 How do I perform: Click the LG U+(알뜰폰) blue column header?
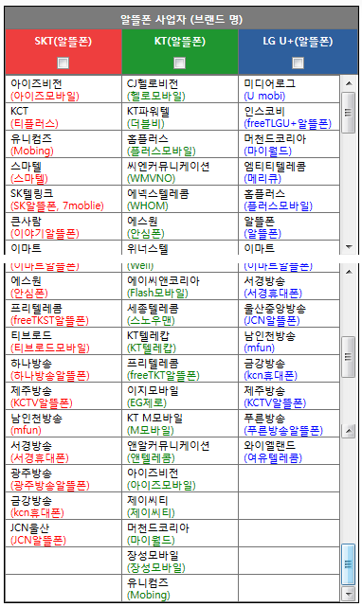pyautogui.click(x=298, y=52)
